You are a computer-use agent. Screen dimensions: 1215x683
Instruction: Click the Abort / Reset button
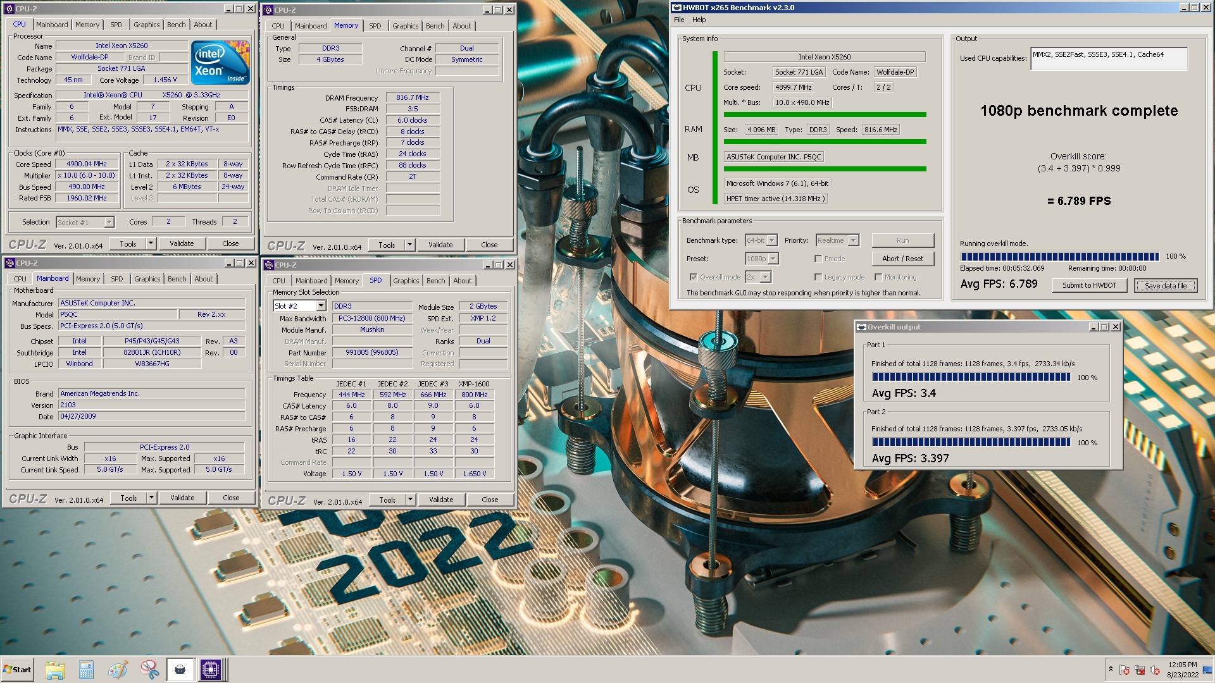902,259
